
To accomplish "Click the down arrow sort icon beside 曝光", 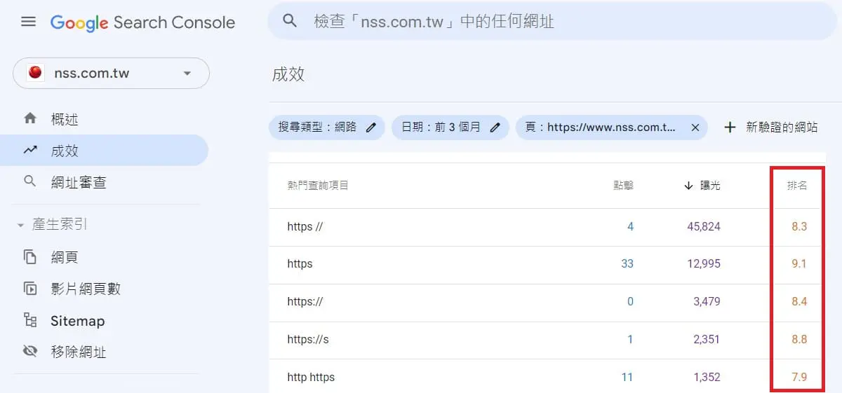I will 688,186.
